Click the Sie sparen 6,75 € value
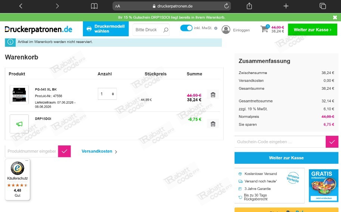 (329, 125)
